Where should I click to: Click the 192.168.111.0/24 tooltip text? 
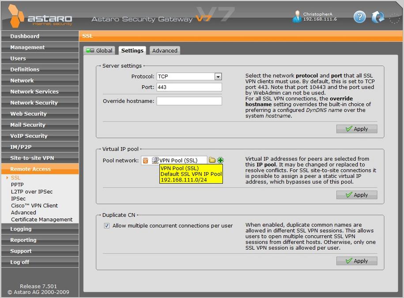coord(184,180)
